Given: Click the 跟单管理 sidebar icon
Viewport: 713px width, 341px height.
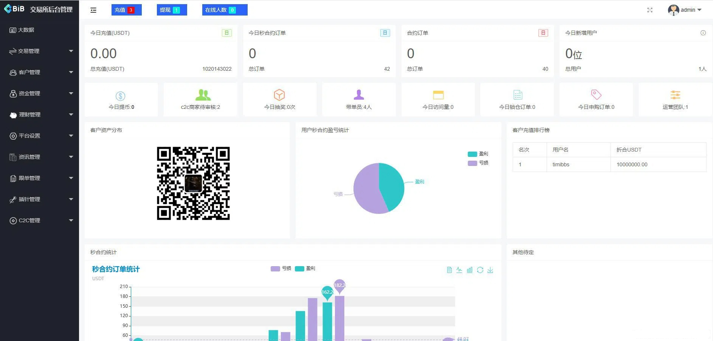Looking at the screenshot, I should coord(13,178).
